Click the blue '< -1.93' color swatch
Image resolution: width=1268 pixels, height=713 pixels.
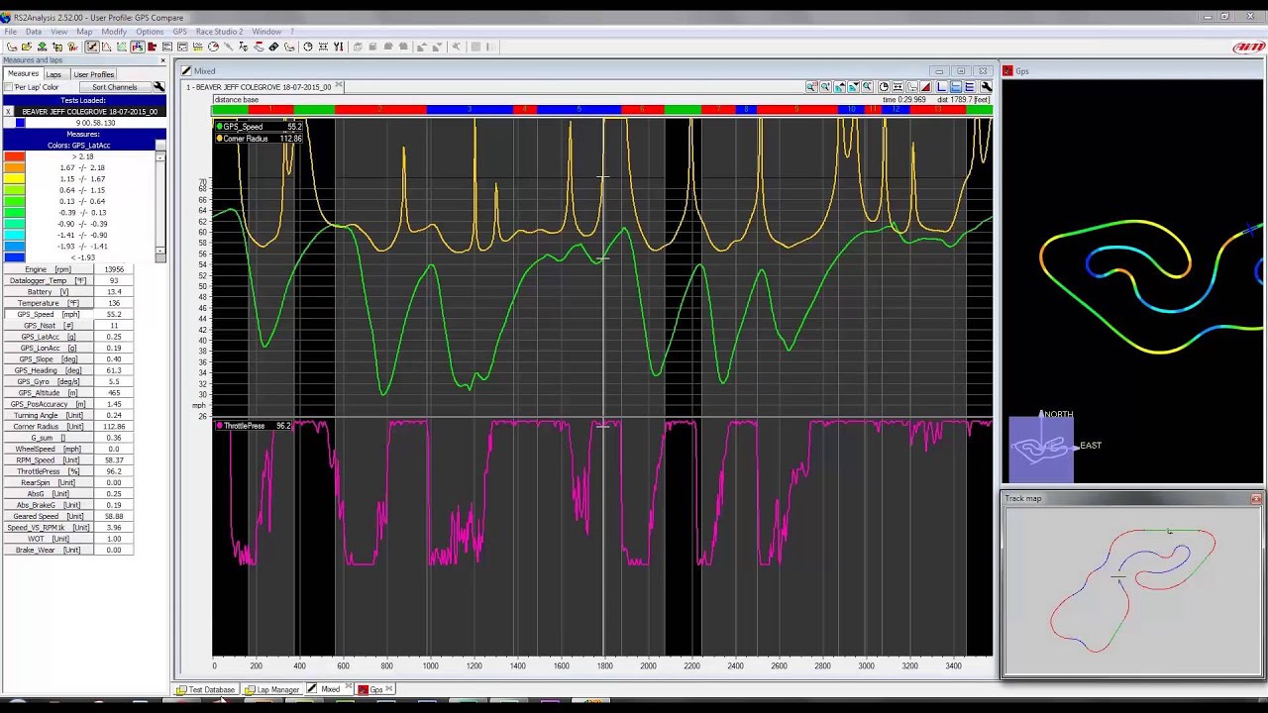point(14,257)
